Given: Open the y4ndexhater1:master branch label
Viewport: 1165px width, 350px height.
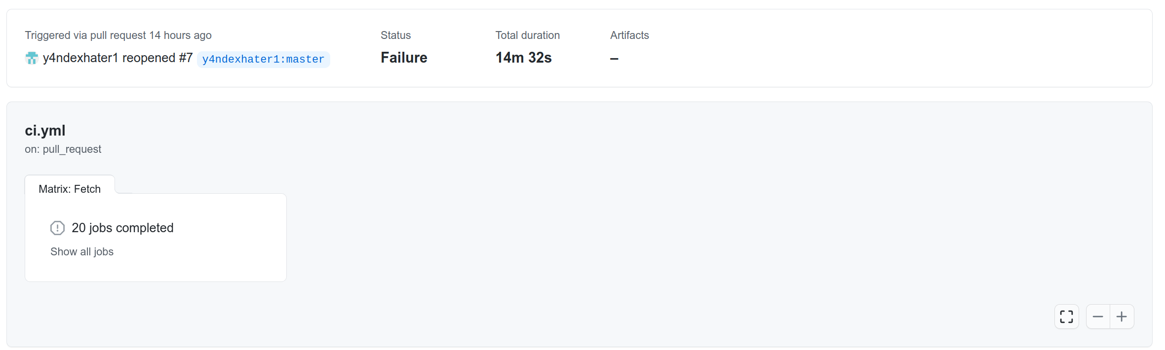Looking at the screenshot, I should pyautogui.click(x=263, y=59).
